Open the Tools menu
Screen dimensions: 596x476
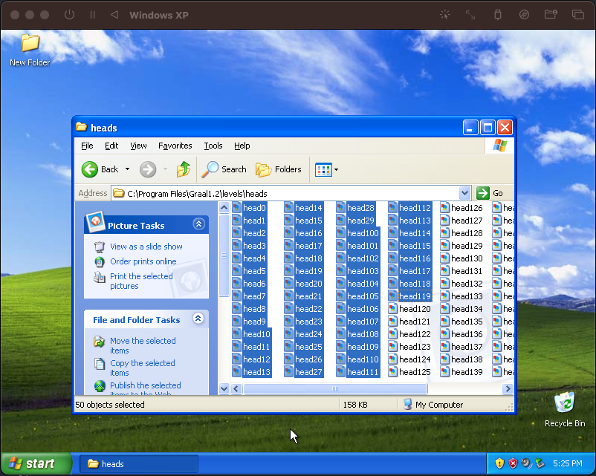click(213, 146)
